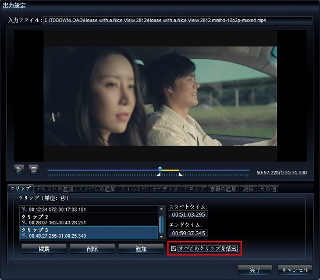The width and height of the screenshot is (320, 280).
Task: Switch to the クリップ tab
Action: (20, 188)
